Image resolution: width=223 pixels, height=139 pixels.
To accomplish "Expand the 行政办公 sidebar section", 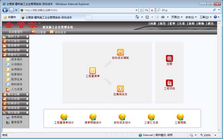I will [x=15, y=103].
